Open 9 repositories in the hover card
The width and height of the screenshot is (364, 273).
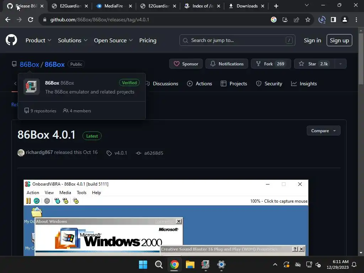pyautogui.click(x=41, y=111)
